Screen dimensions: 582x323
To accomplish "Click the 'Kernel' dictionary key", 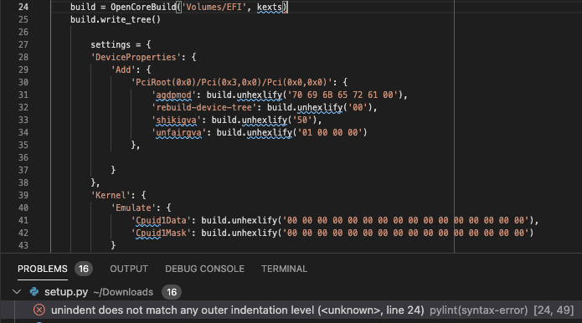I will coord(111,196).
